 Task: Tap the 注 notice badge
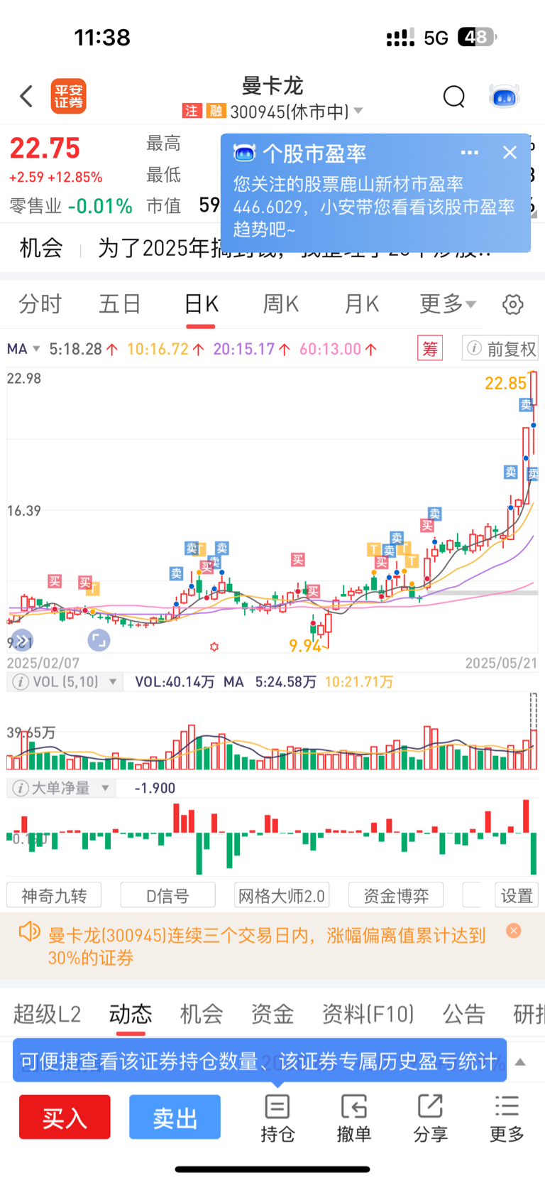coord(191,111)
